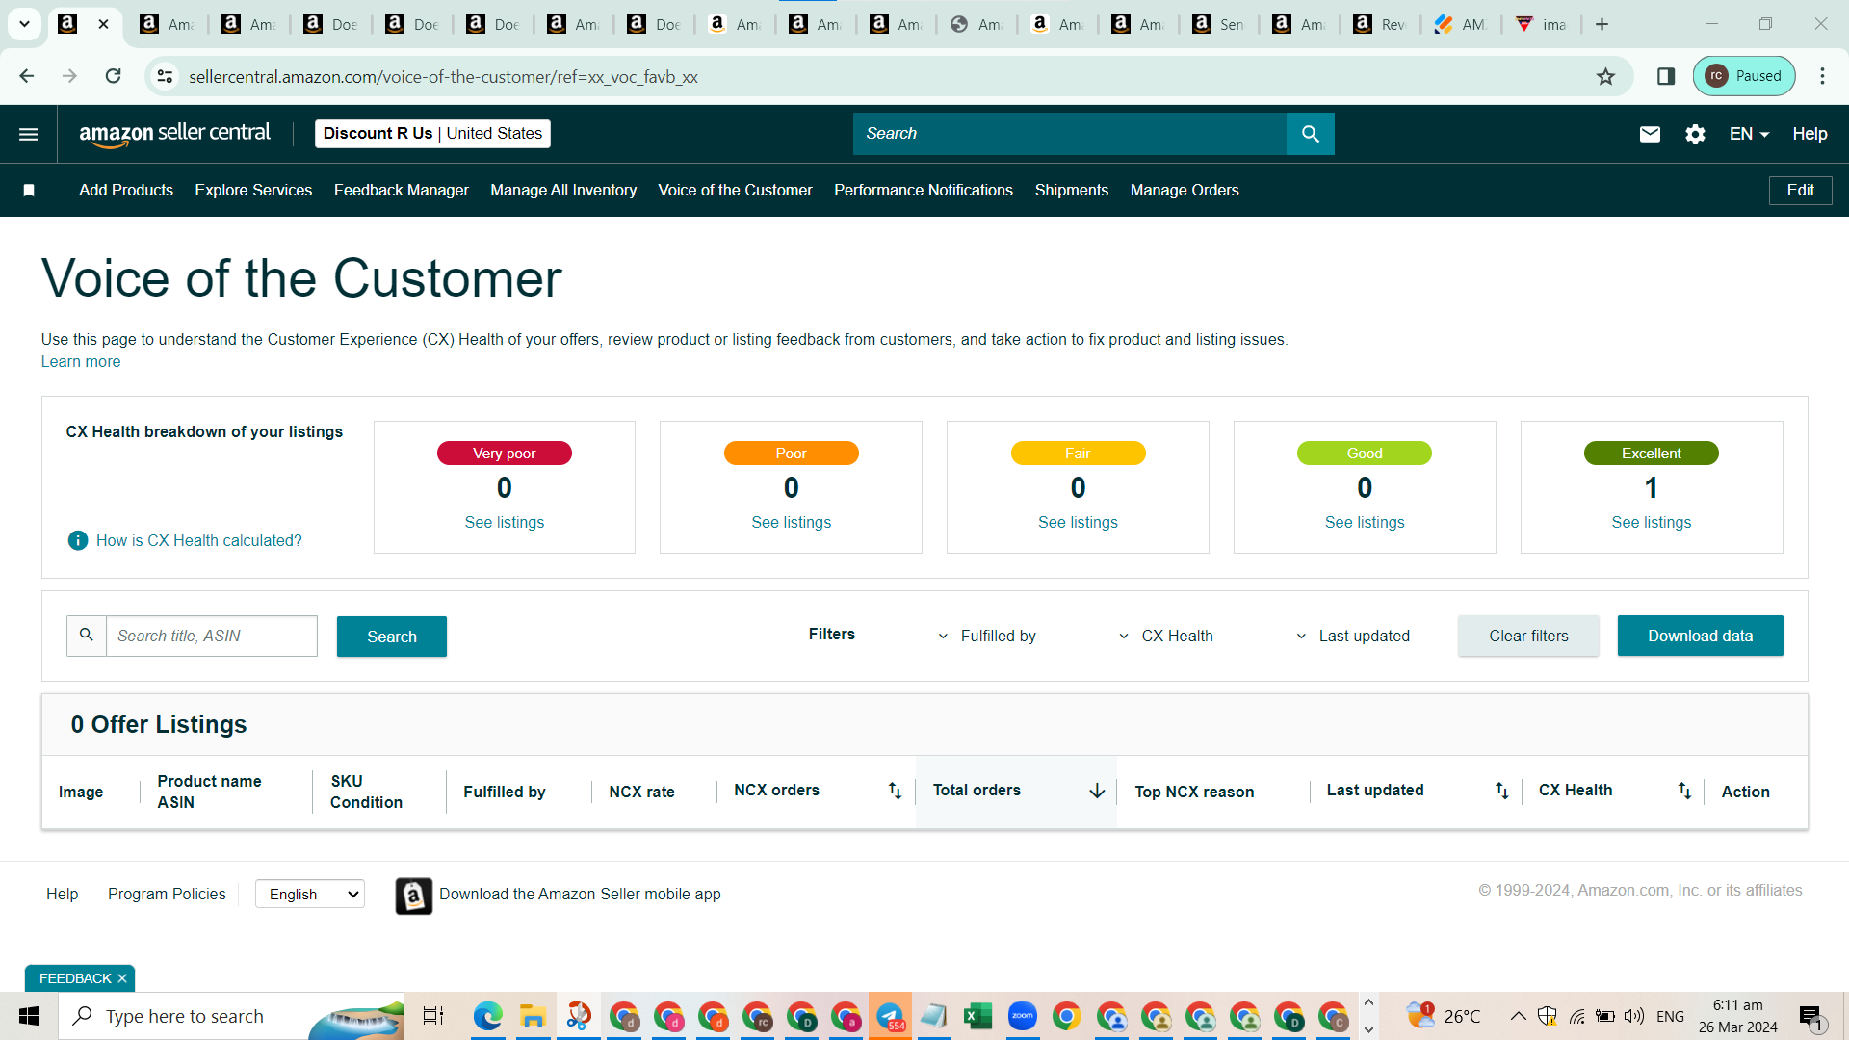Open the EN language dropdown
The width and height of the screenshot is (1849, 1040).
click(1749, 134)
